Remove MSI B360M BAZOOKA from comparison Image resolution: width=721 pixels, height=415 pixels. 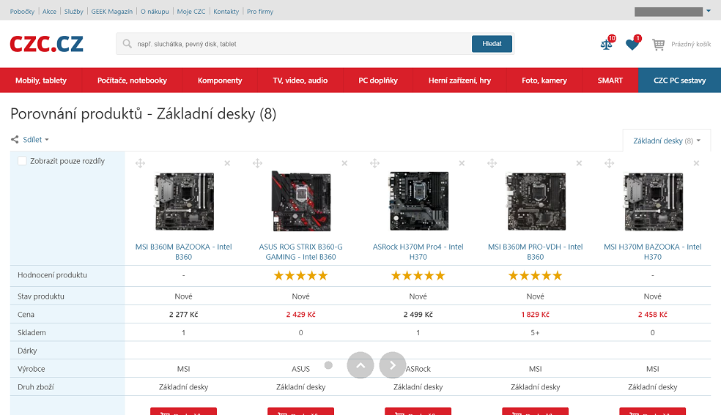coord(227,163)
